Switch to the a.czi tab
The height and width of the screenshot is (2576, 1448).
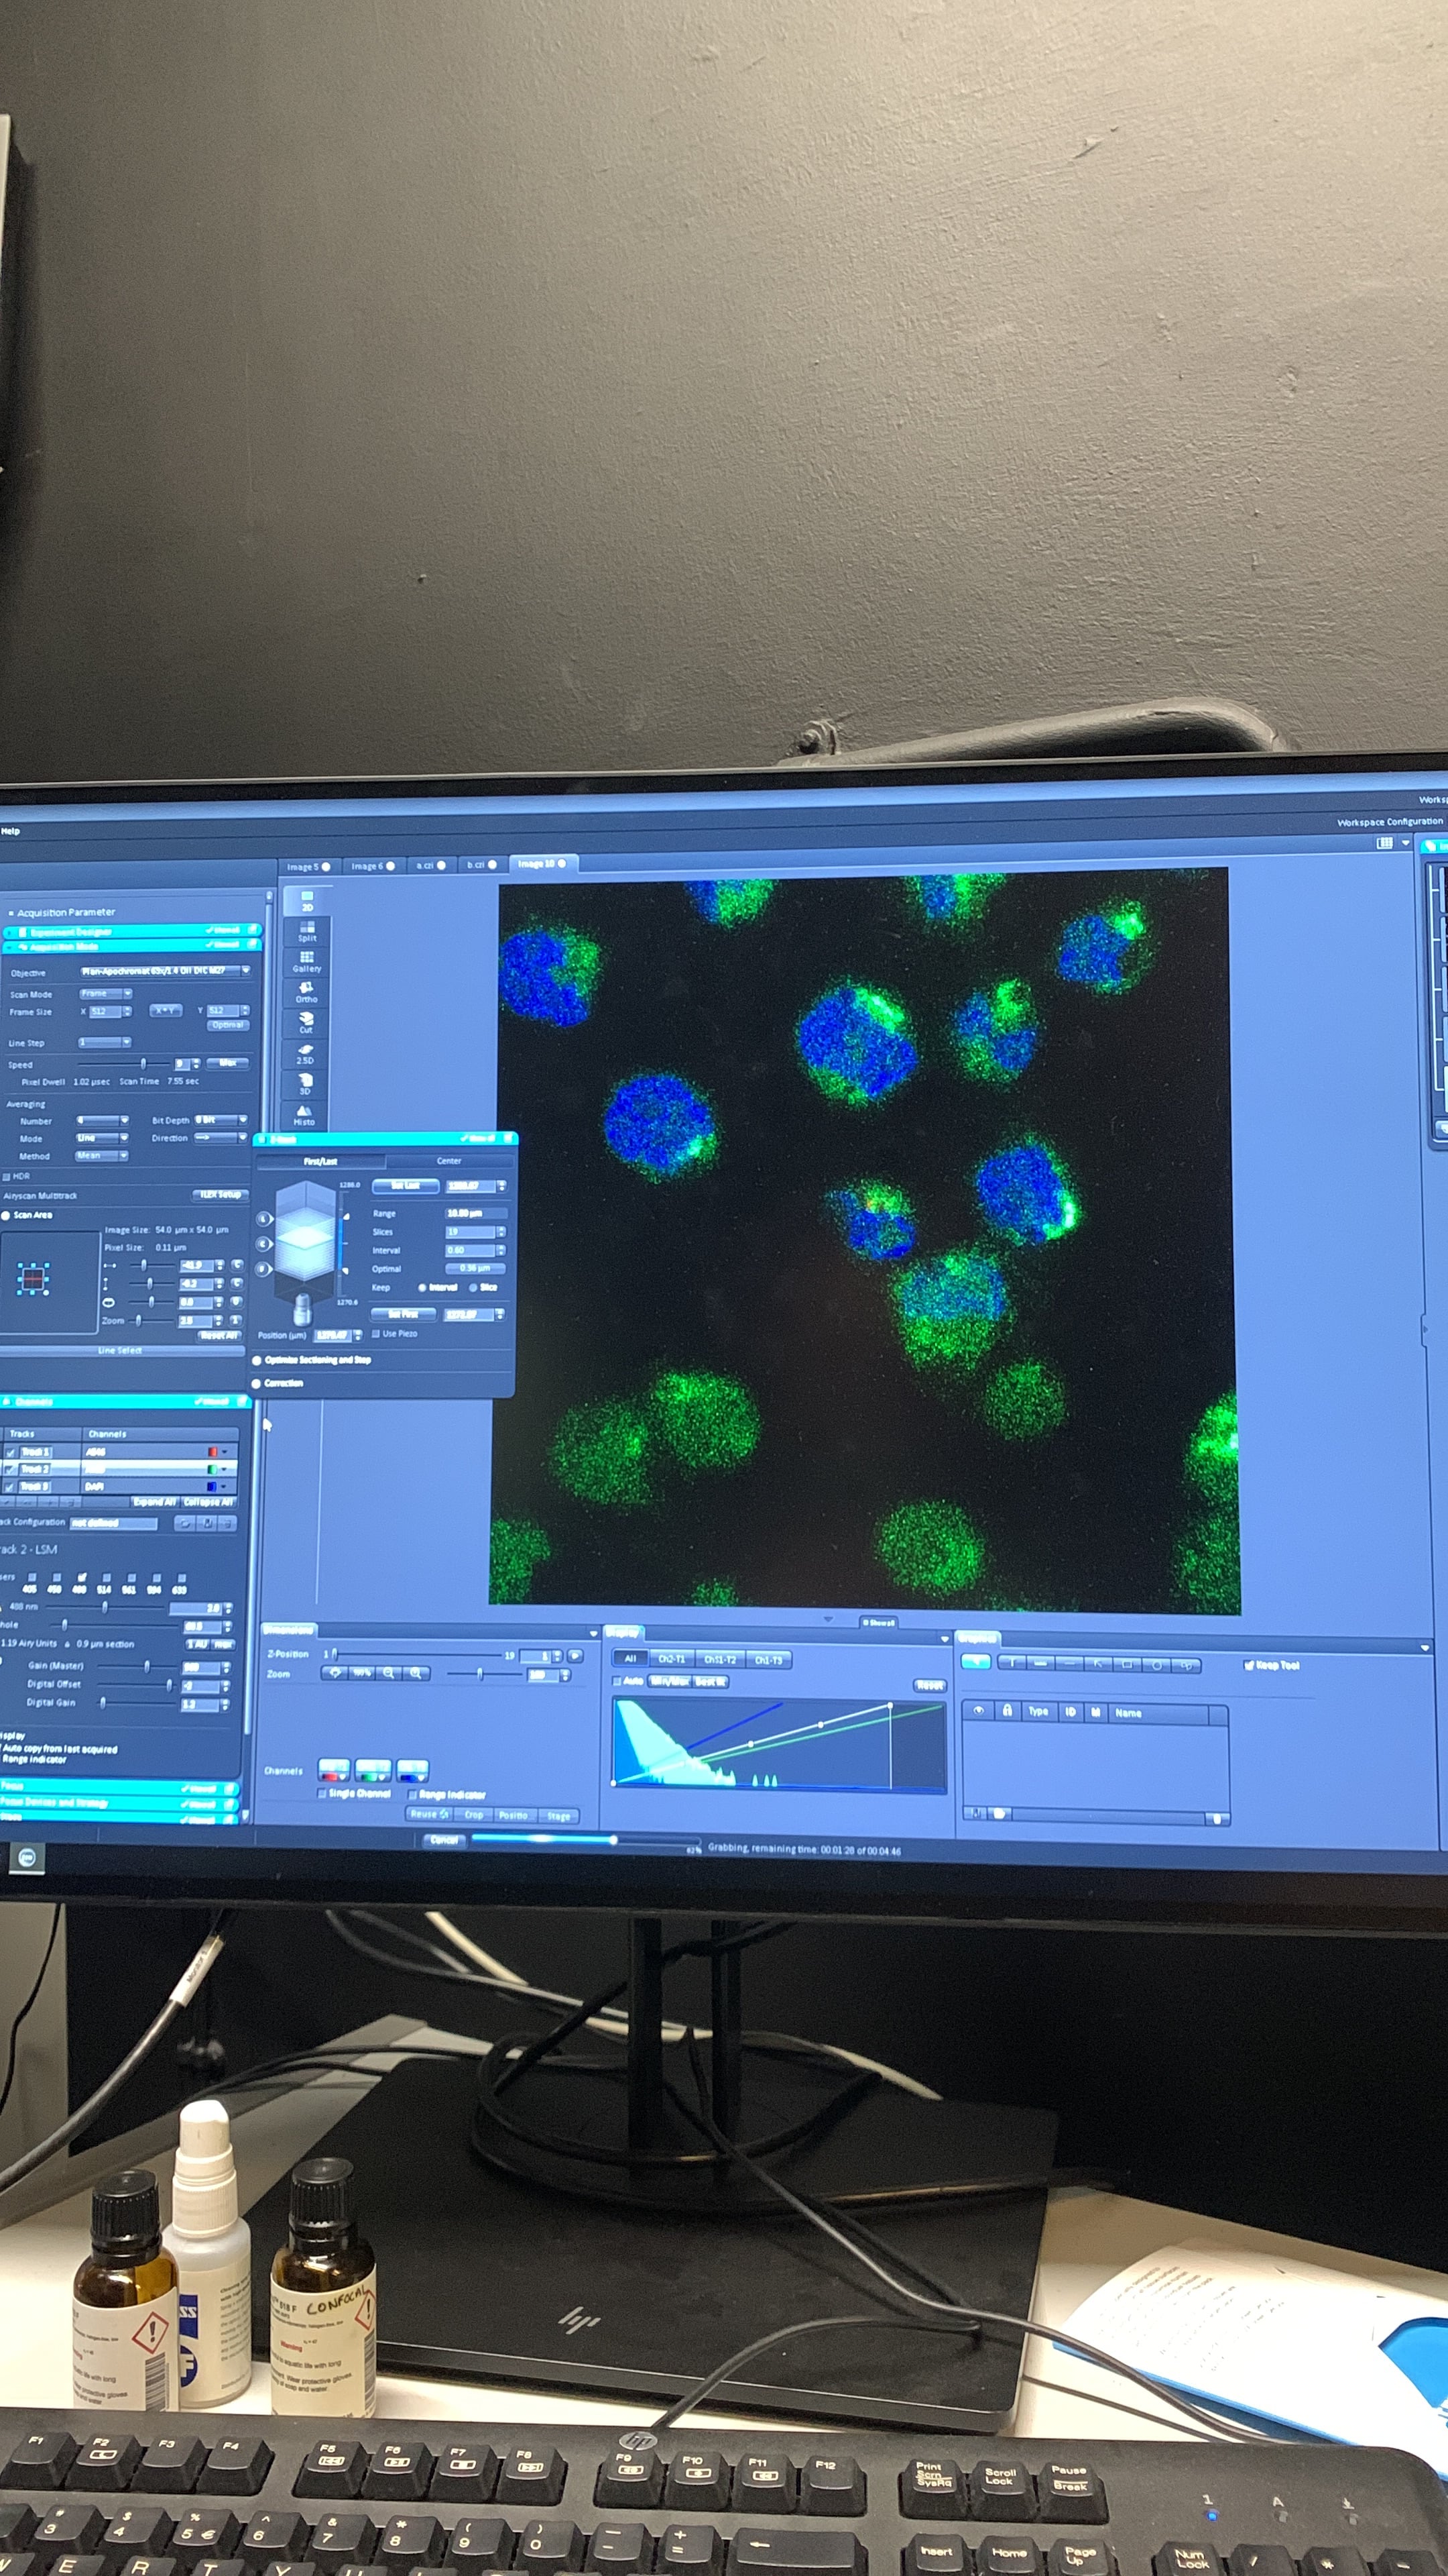click(430, 865)
